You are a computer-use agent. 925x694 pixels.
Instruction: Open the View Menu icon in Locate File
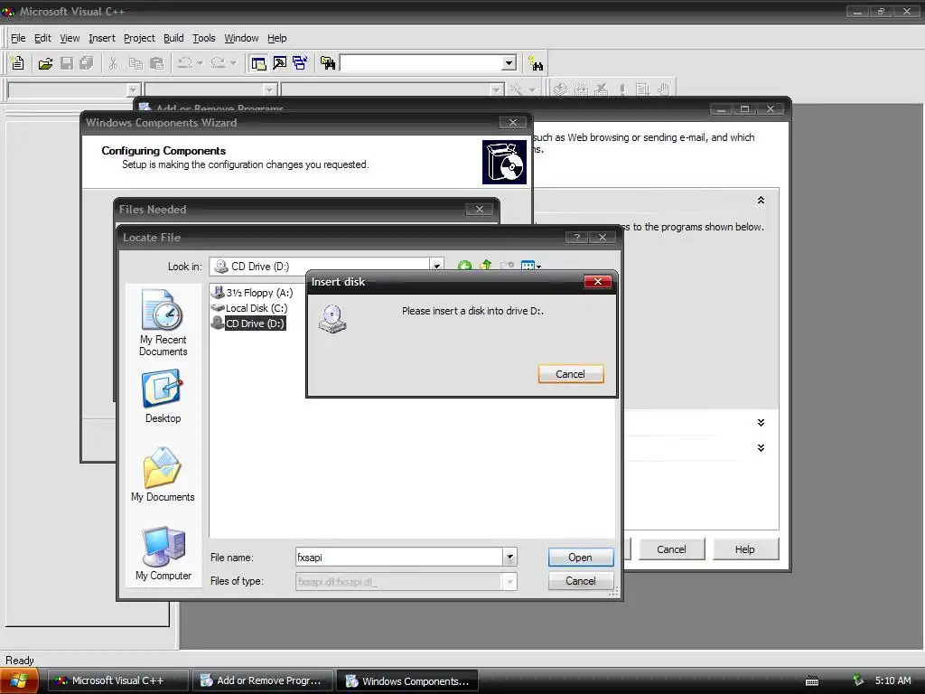(x=531, y=267)
